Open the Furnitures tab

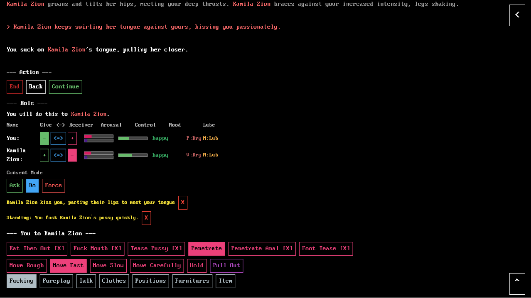(192, 281)
